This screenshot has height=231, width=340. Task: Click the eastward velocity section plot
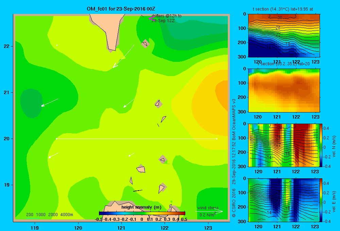point(284,200)
